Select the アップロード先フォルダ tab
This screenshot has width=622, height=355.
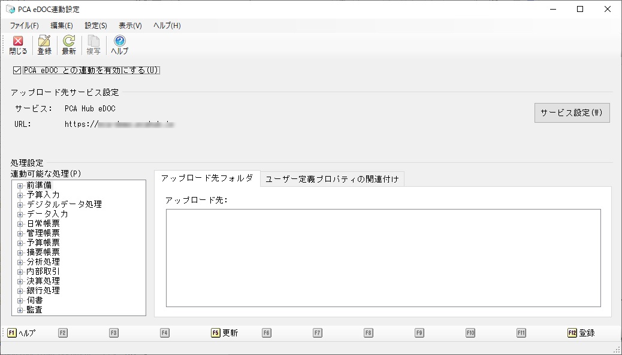[x=207, y=178]
